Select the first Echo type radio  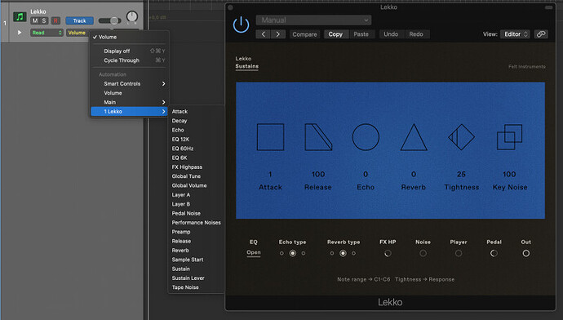tap(281, 253)
